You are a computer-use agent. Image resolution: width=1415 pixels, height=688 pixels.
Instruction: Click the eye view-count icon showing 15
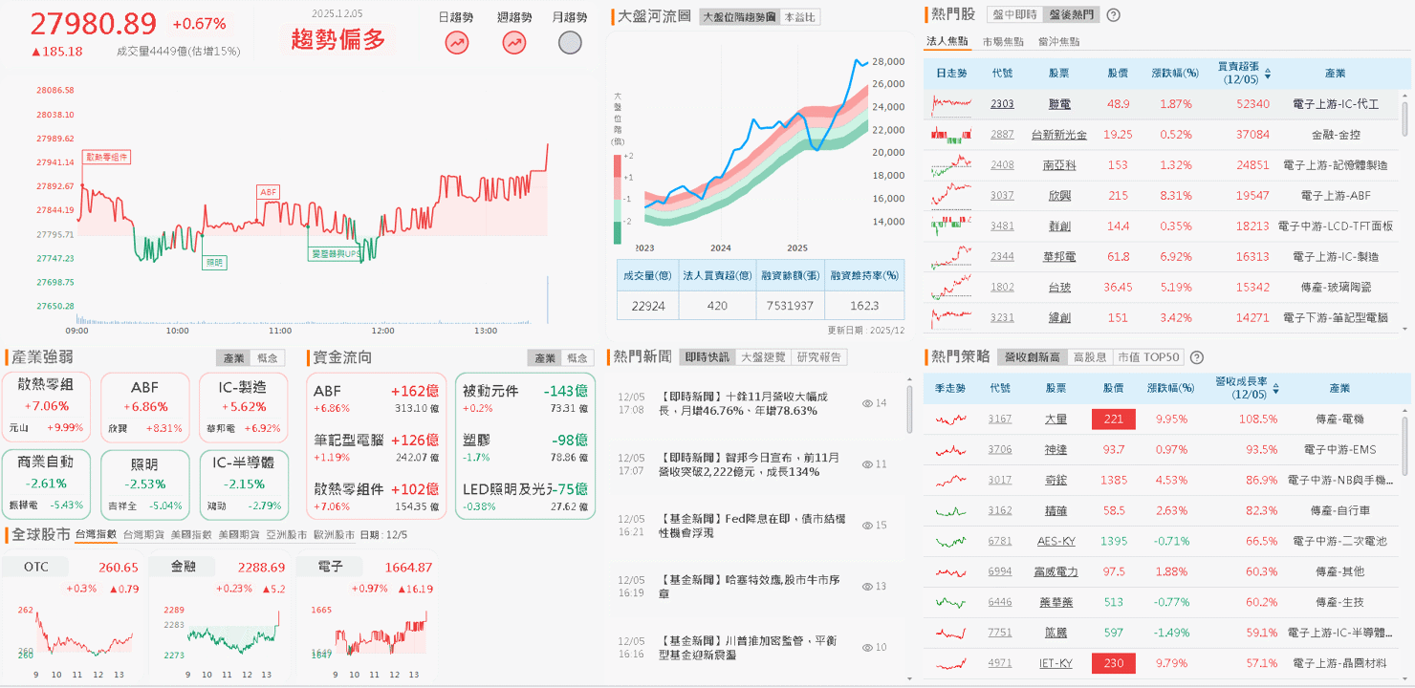pyautogui.click(x=868, y=526)
